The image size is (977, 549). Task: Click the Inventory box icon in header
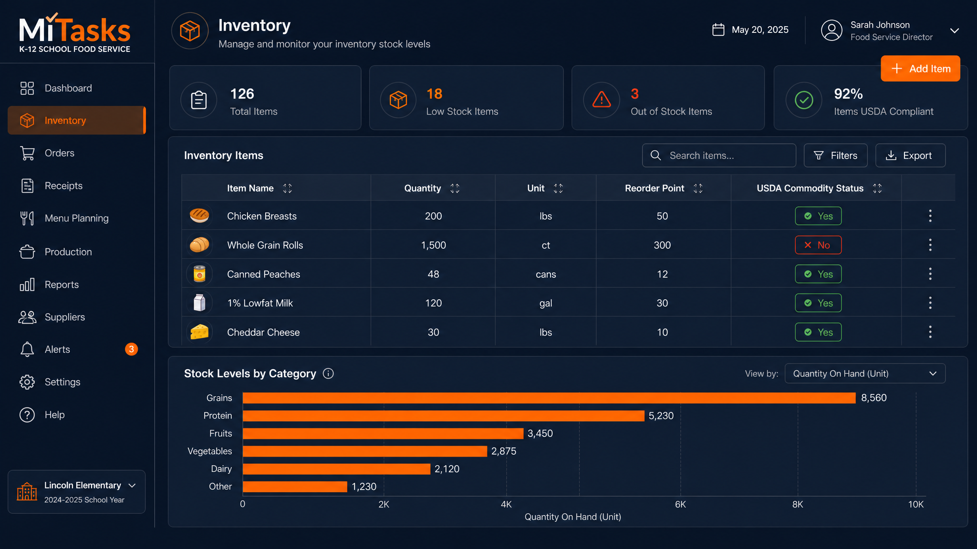(190, 31)
